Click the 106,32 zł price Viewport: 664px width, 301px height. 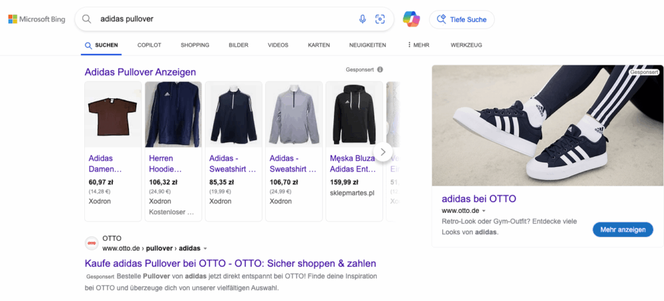163,183
